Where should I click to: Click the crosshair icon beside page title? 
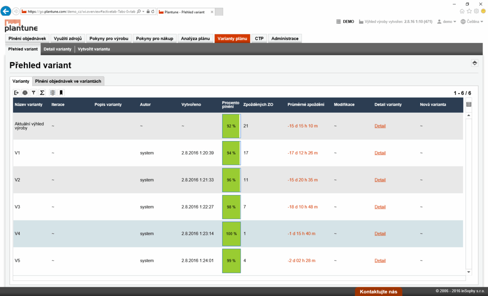click(x=475, y=63)
